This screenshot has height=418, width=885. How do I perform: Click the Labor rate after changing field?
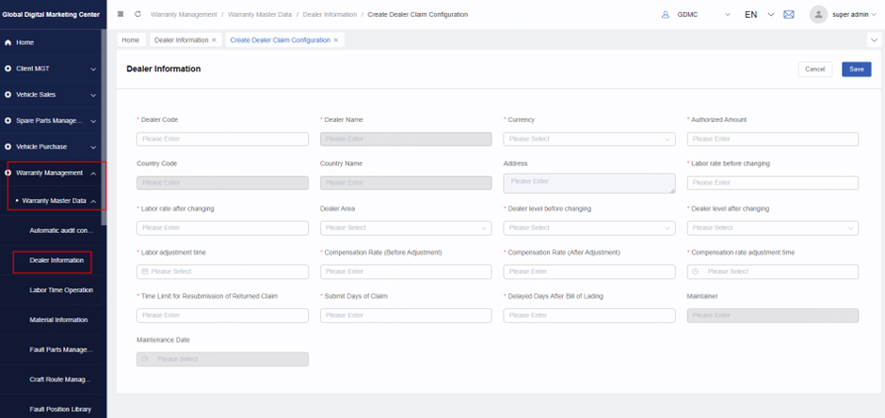222,228
